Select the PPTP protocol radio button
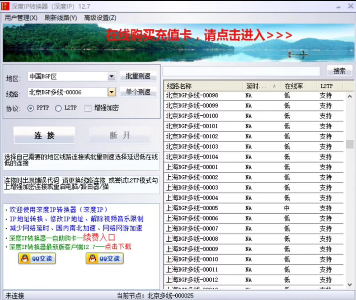Image resolution: width=356 pixels, height=300 pixels. pos(31,108)
